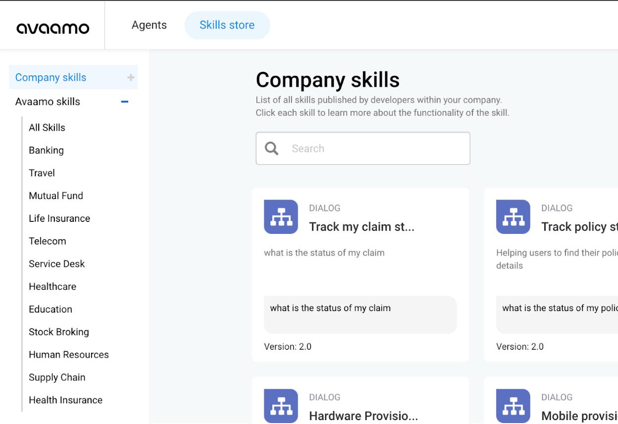This screenshot has width=618, height=424.
Task: Select the Banking skills category
Action: (46, 150)
